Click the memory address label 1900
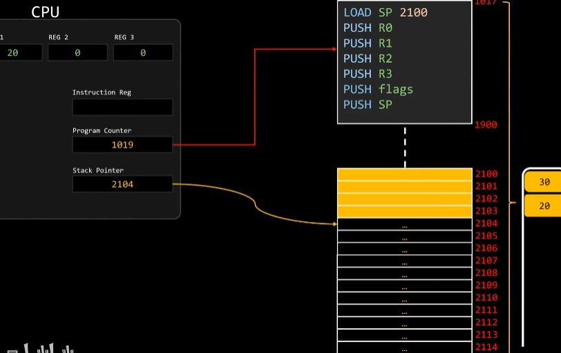561x353 pixels. pyautogui.click(x=486, y=125)
